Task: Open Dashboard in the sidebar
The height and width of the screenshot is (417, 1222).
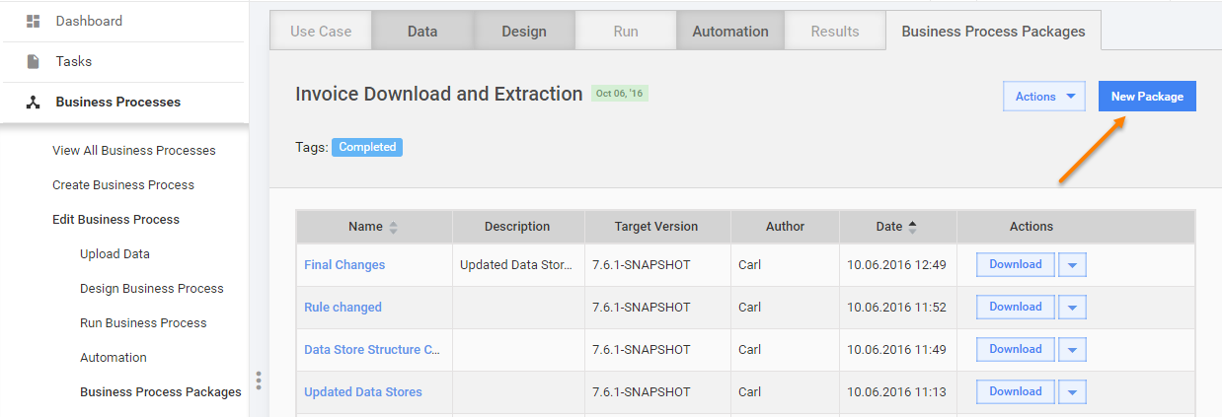Action: [x=89, y=21]
